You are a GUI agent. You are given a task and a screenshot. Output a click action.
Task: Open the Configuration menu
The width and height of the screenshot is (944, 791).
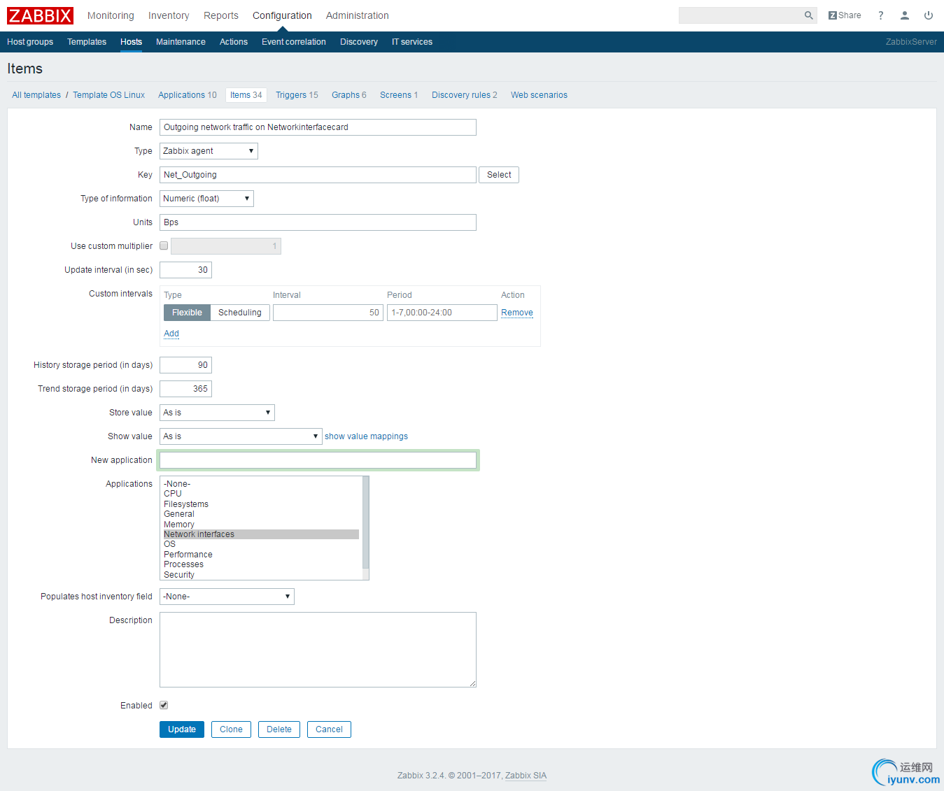[x=282, y=15]
